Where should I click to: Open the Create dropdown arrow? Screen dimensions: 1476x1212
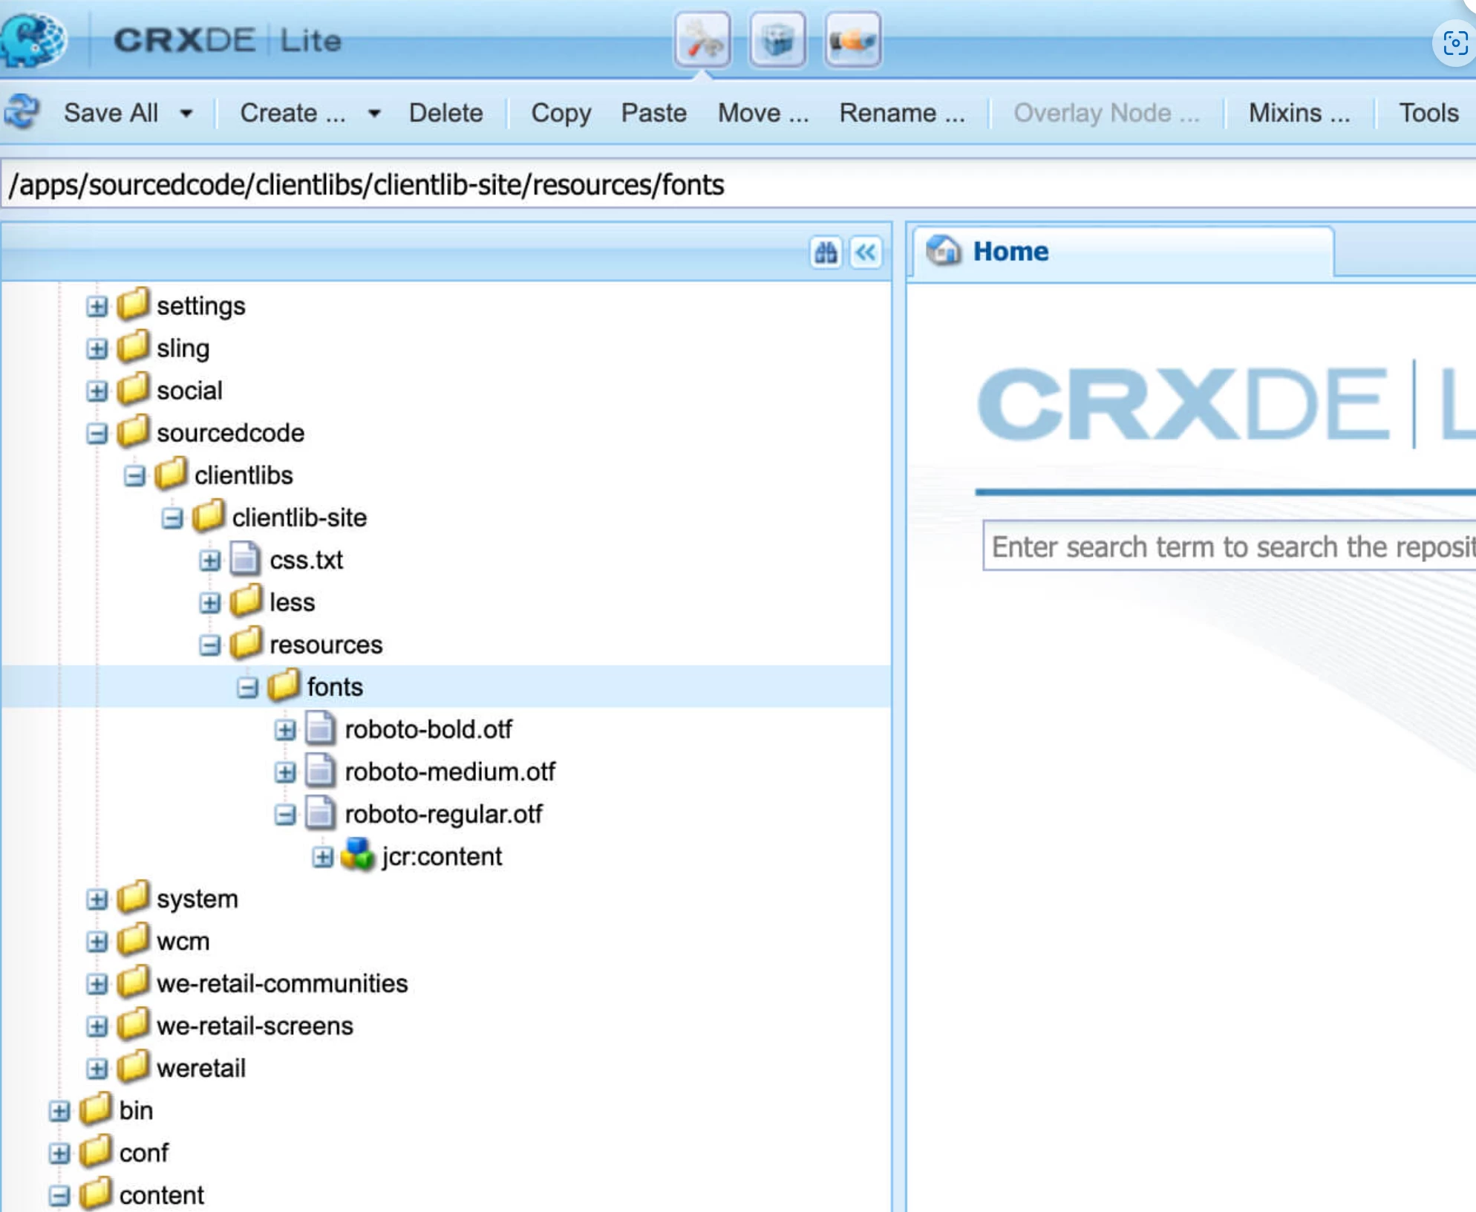tap(374, 114)
